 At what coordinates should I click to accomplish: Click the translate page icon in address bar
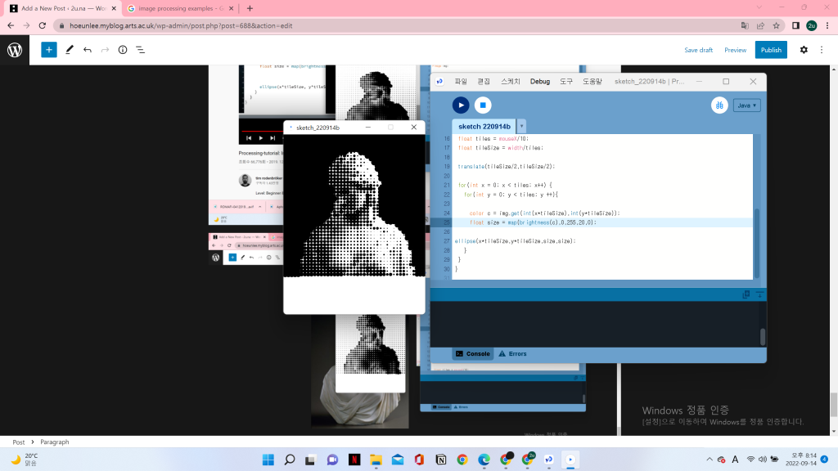[x=745, y=25]
